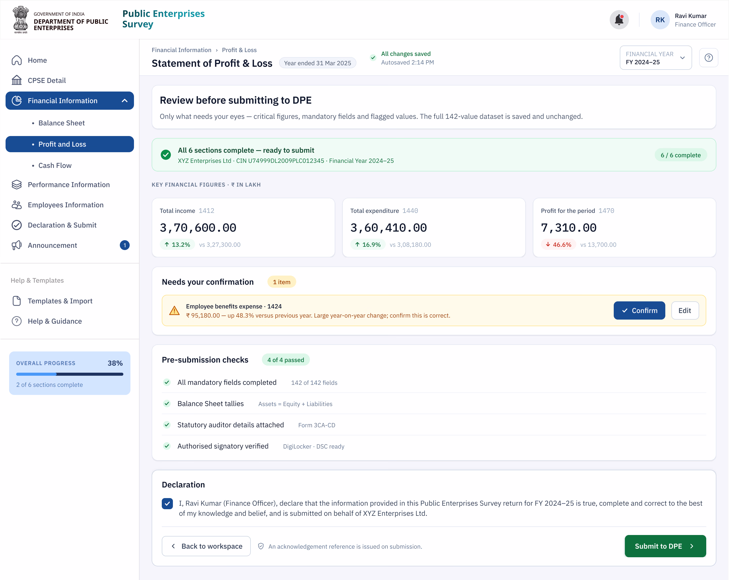Click the Government of India emblem
Image resolution: width=729 pixels, height=580 pixels.
tap(21, 20)
